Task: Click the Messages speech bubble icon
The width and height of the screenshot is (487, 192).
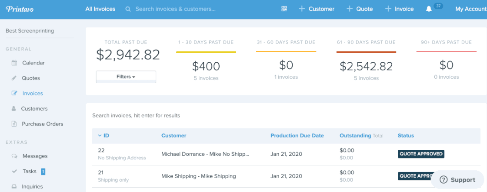Action: [x=14, y=156]
